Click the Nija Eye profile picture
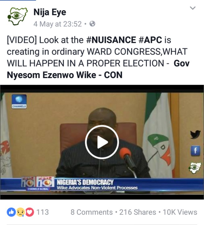204x225 pixels. 17,16
